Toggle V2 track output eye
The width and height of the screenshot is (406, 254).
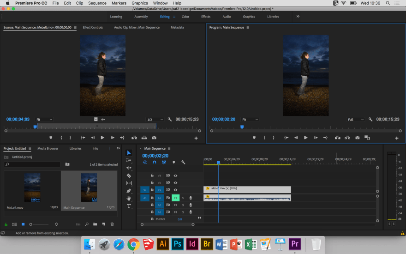coord(176,183)
